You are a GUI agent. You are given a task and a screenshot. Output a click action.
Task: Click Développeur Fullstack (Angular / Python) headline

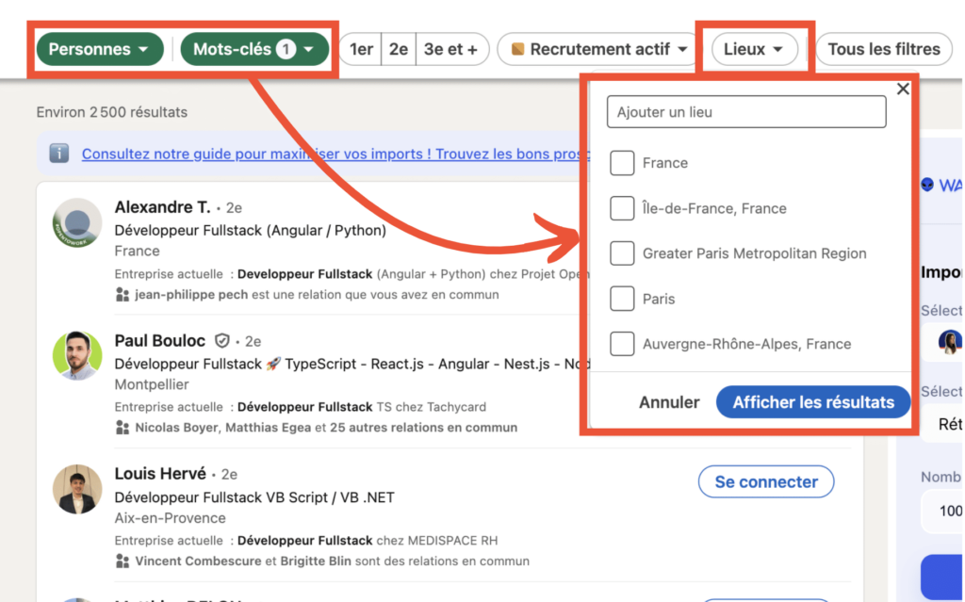[251, 230]
